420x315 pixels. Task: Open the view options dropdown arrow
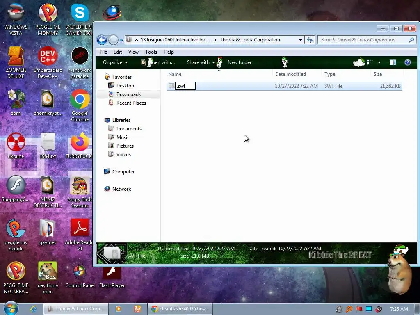click(379, 62)
